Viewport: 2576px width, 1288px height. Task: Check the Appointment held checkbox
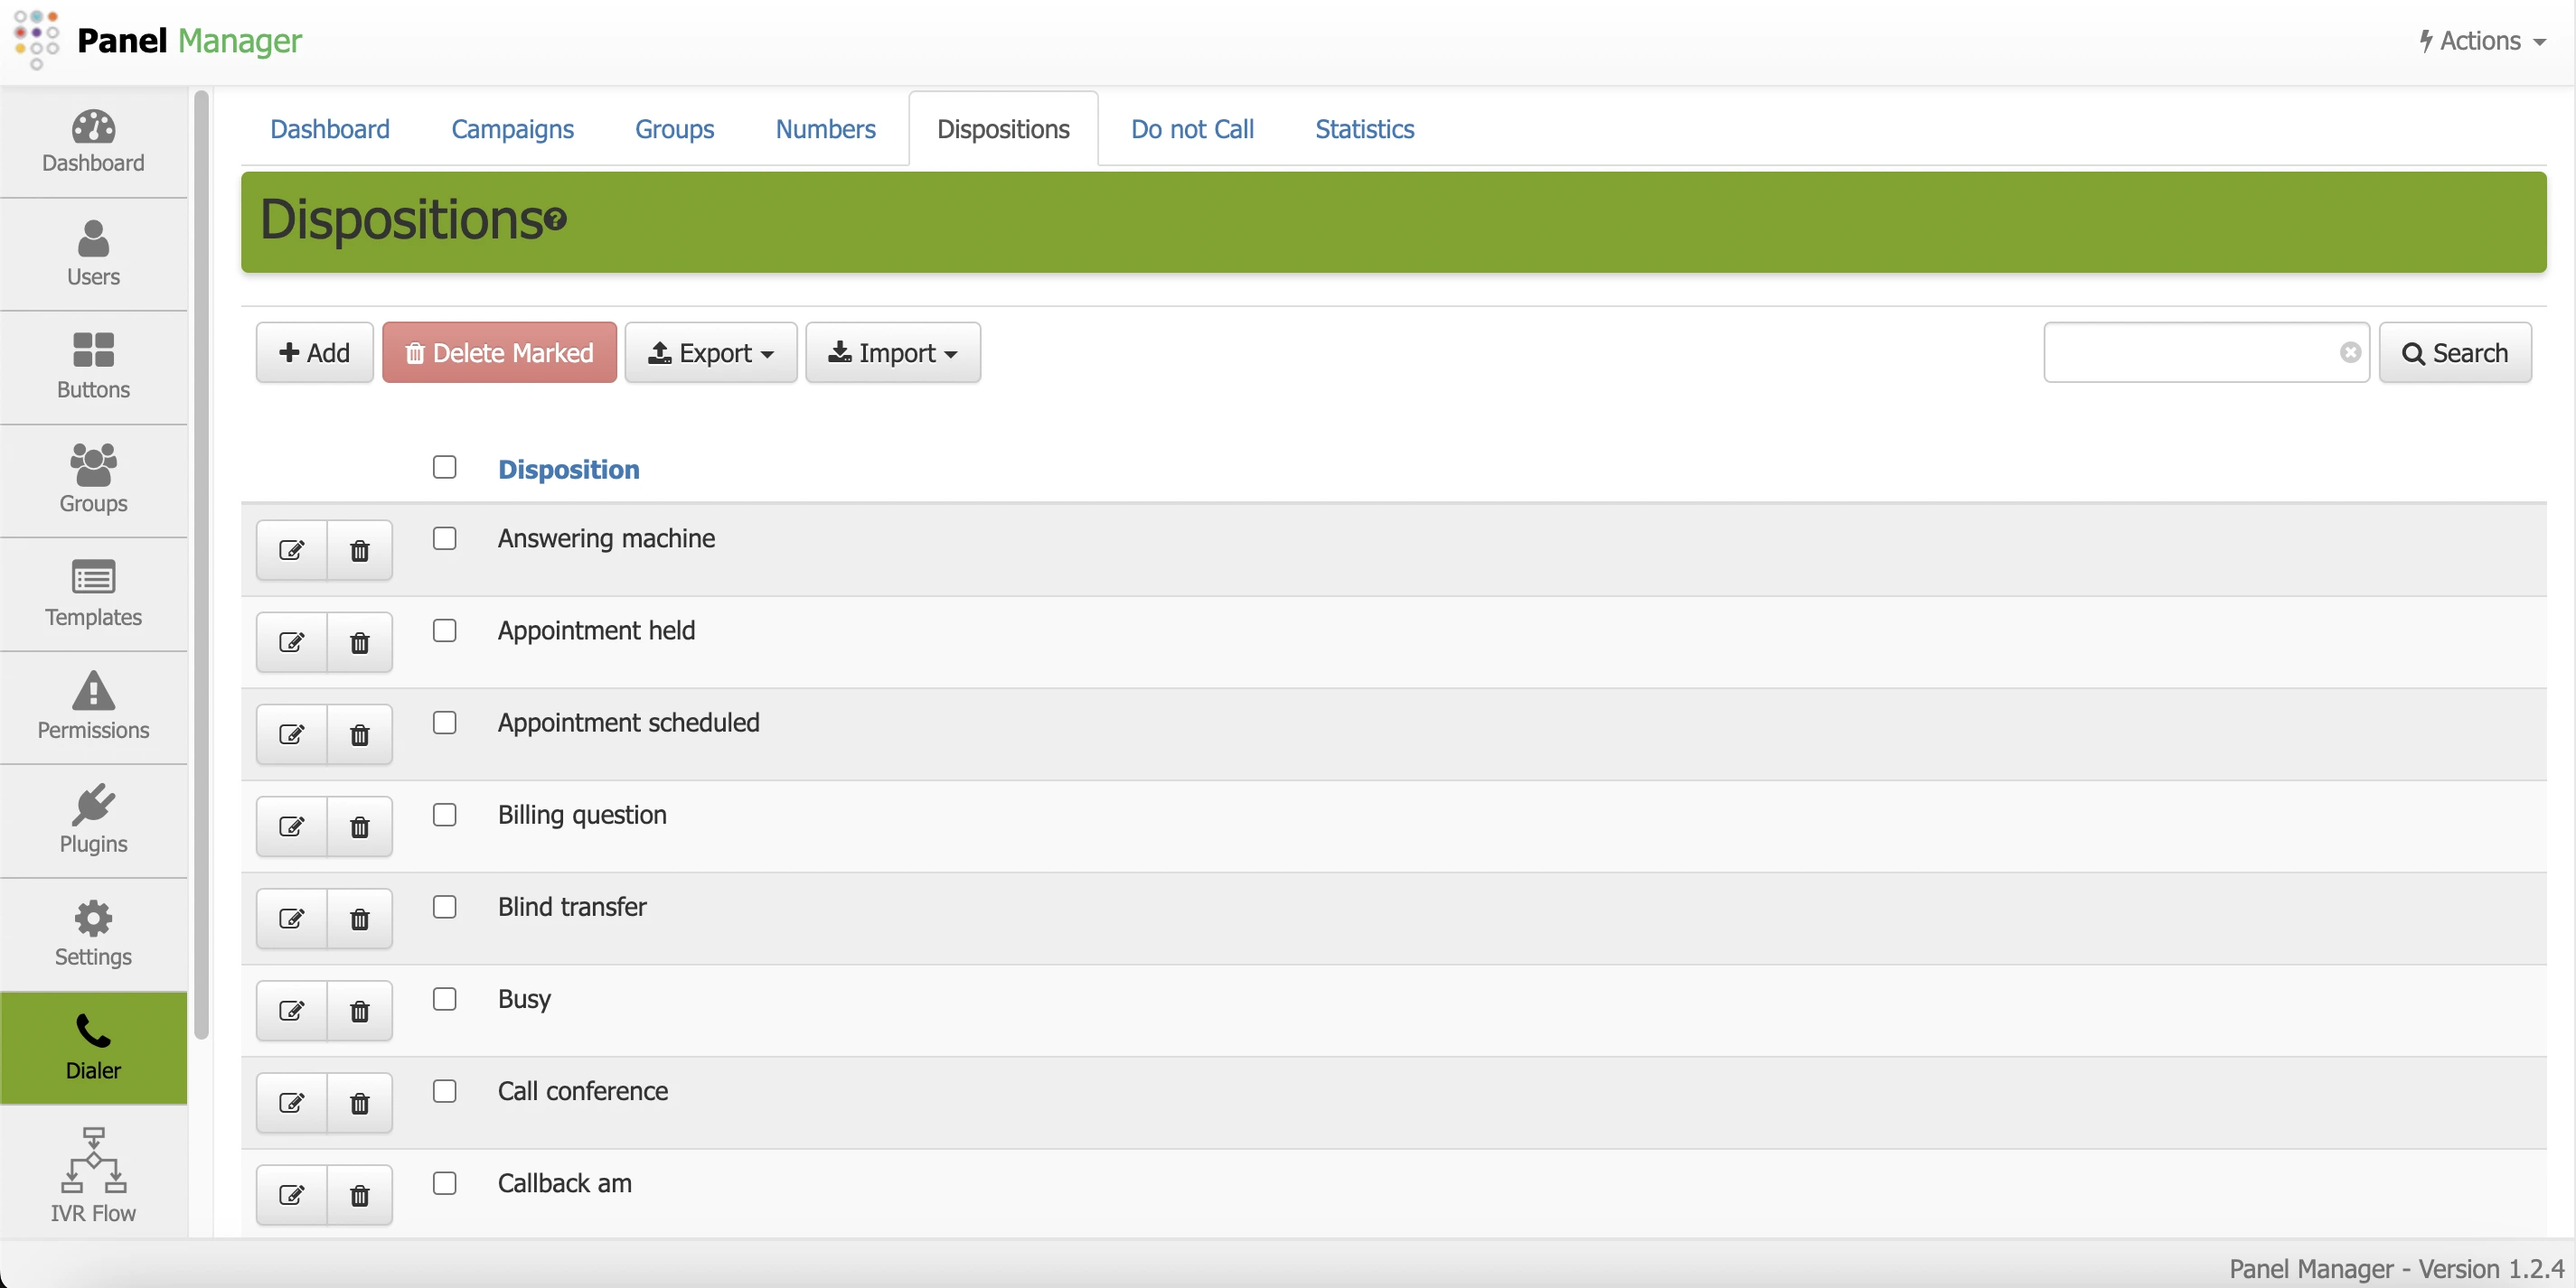[x=444, y=630]
